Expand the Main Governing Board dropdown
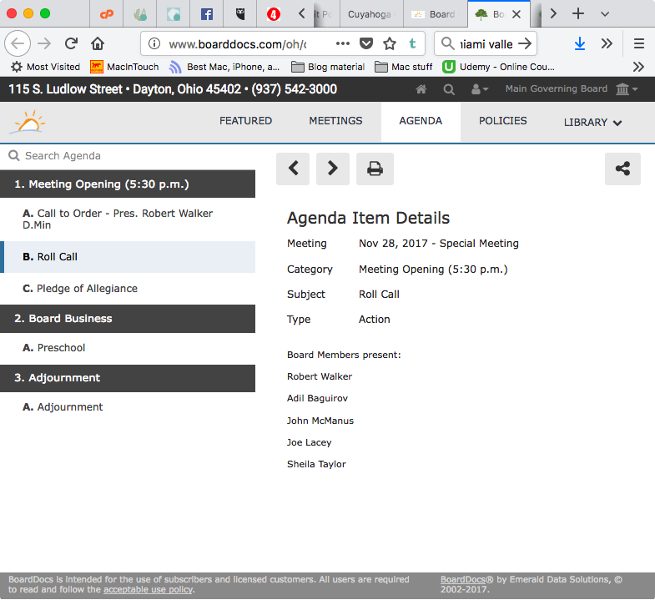Image resolution: width=655 pixels, height=600 pixels. pyautogui.click(x=572, y=89)
